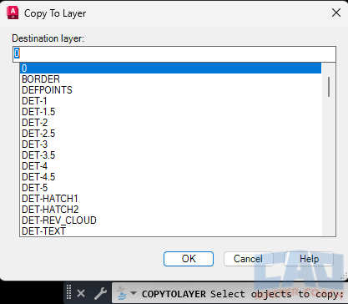Click the AutoCAD LT logo icon in title bar
348x304 pixels.
click(13, 13)
